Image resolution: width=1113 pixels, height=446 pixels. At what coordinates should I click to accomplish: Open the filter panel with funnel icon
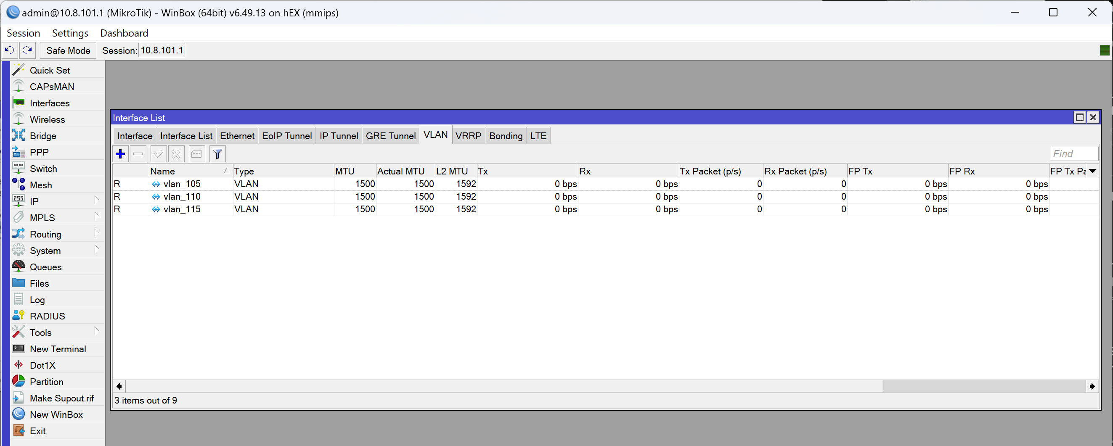[x=217, y=154]
